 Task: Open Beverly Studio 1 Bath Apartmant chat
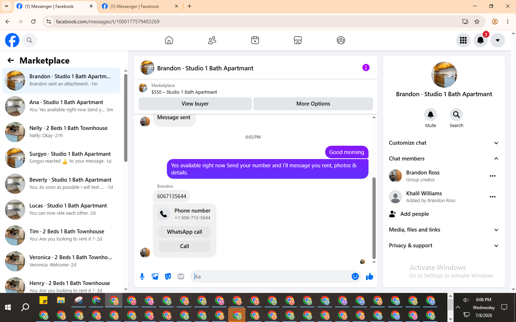pyautogui.click(x=61, y=184)
